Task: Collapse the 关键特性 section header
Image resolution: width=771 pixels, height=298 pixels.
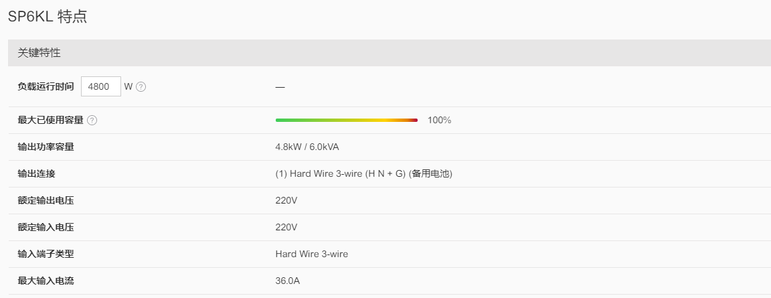Action: (390, 53)
